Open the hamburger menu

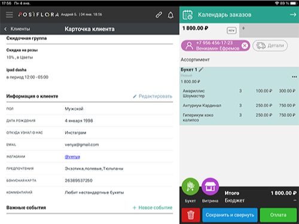(9, 15)
